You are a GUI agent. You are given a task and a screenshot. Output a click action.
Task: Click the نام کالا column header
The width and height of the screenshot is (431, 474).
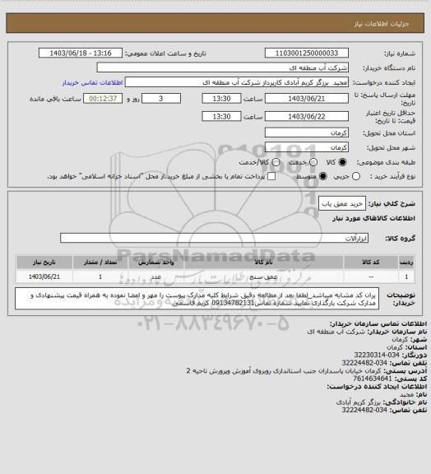[263, 262]
